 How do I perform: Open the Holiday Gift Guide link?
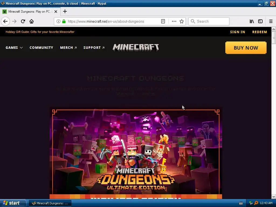tap(40, 32)
